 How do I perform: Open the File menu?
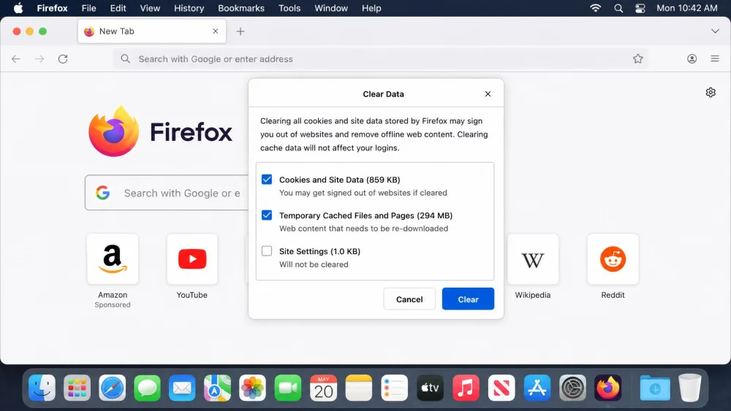pos(88,8)
